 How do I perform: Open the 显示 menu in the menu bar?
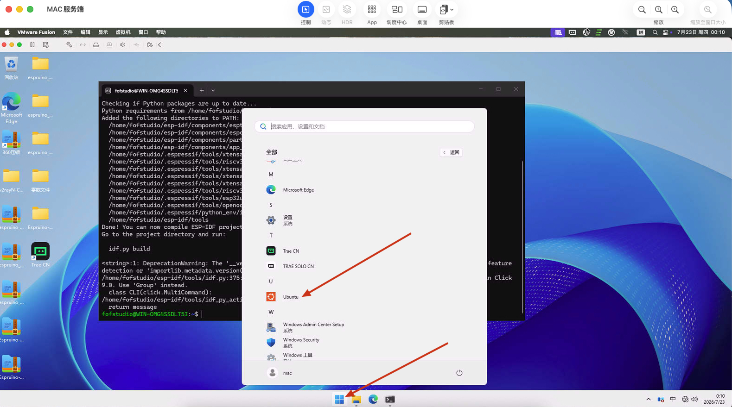(103, 32)
